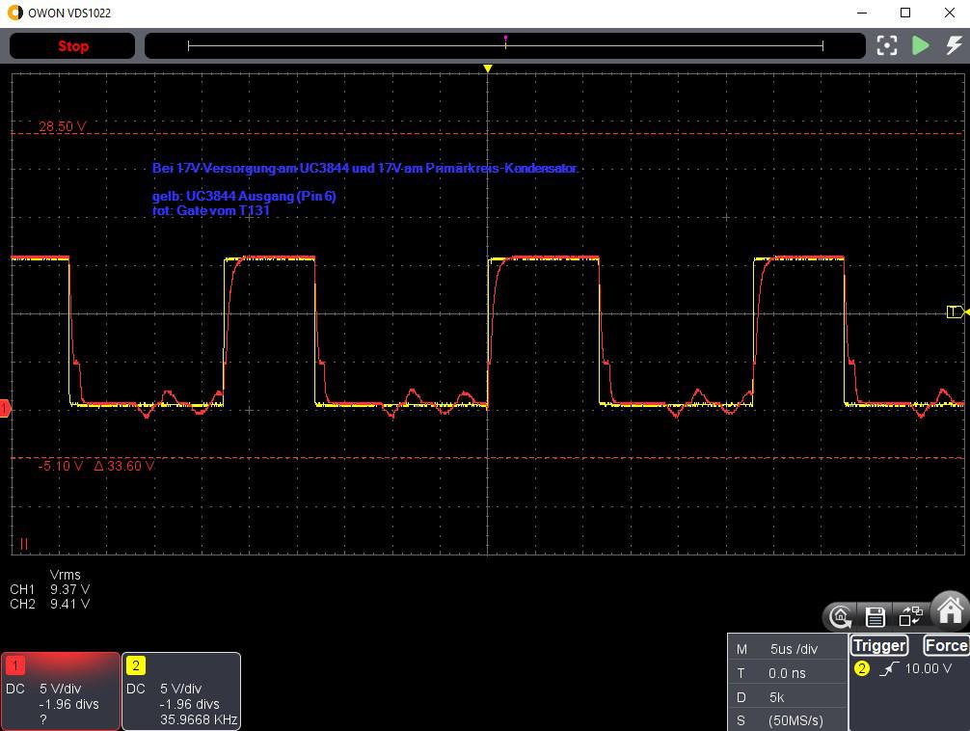Click the red channel 1 zero-level marker
The width and height of the screenshot is (970, 731).
(x=5, y=409)
